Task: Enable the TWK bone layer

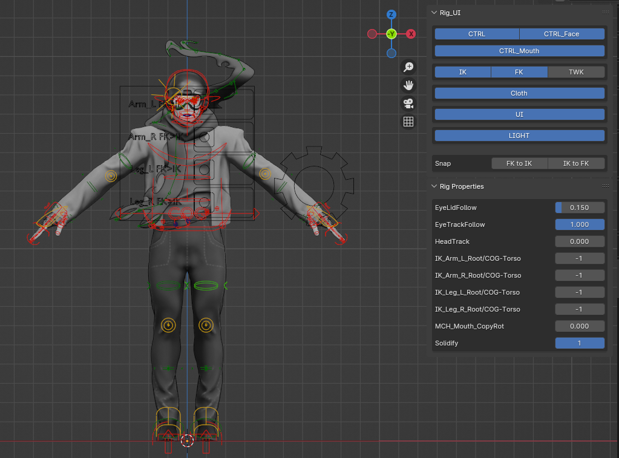Action: tap(576, 72)
